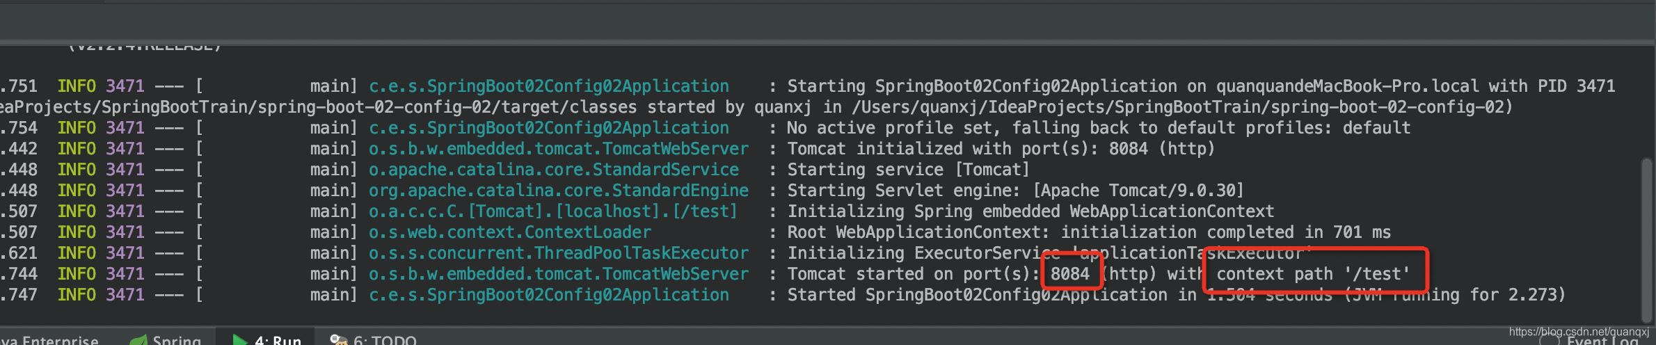Click the o.s.web.context.ContextLoader logger name
Screen dimensions: 1656x345
coord(510,232)
